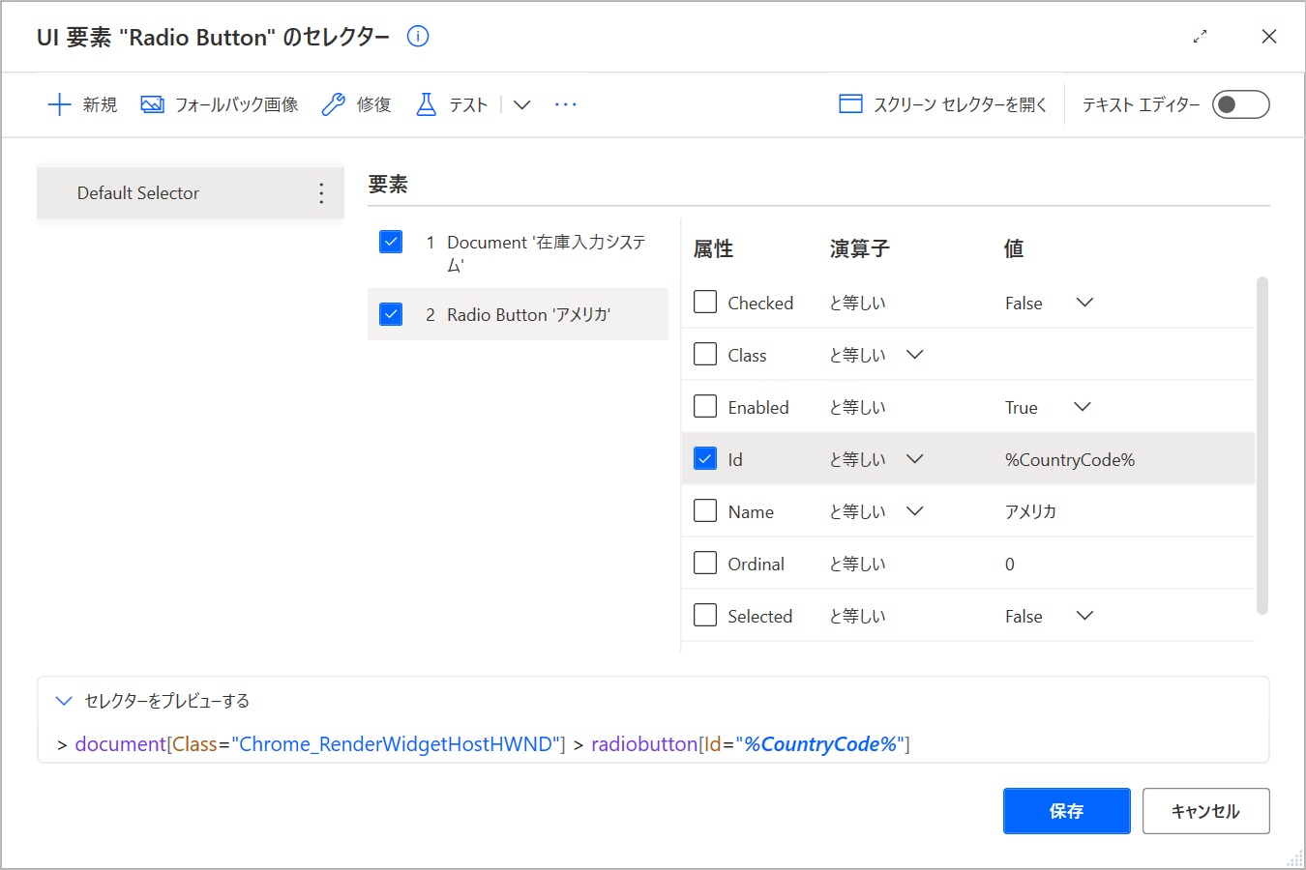Open Default Selector vertical dots menu

[x=321, y=193]
